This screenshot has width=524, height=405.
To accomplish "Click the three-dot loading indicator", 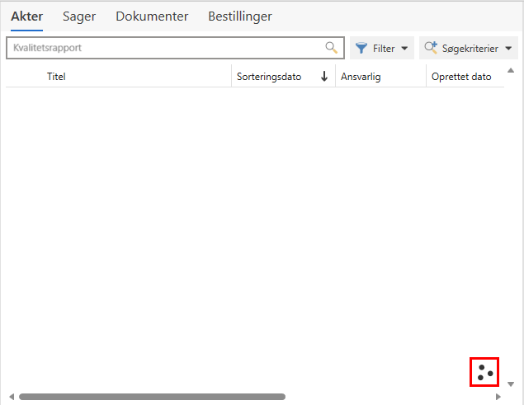I will [484, 372].
